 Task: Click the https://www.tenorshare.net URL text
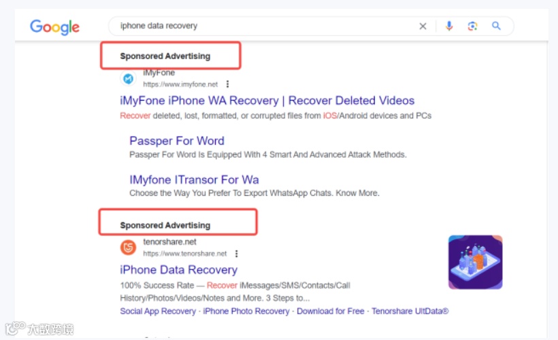click(184, 254)
